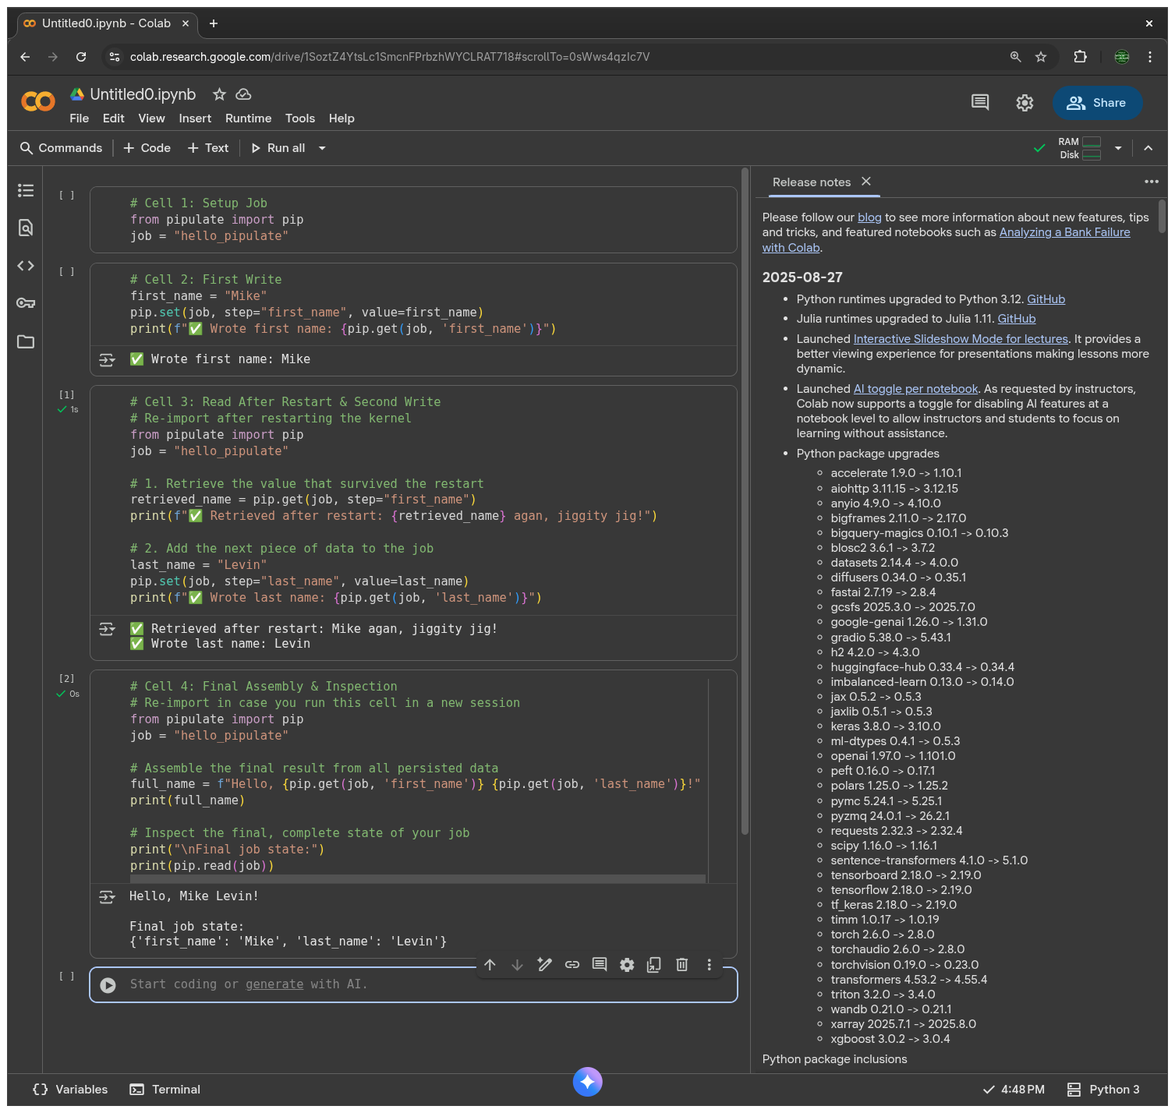The width and height of the screenshot is (1175, 1113).
Task: Open the Terminal tab in bottom bar
Action: point(165,1090)
